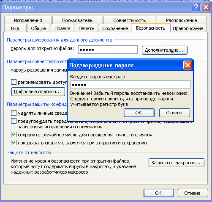212x202 pixels.
Task: Open the Общие tab
Action: [x=38, y=28]
